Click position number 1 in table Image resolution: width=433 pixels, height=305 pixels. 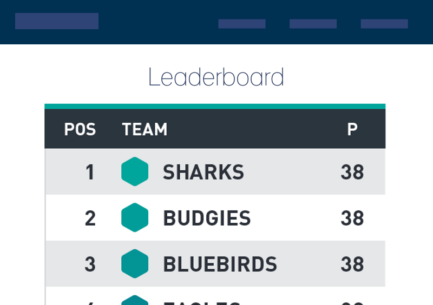coord(90,172)
